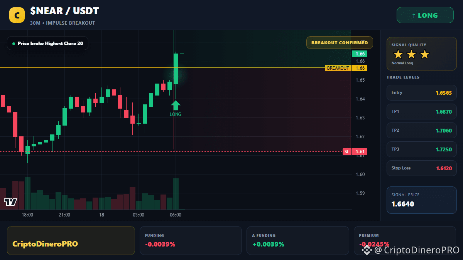The image size is (463, 260).
Task: Click the $NEAR / USDT title
Action: click(64, 11)
